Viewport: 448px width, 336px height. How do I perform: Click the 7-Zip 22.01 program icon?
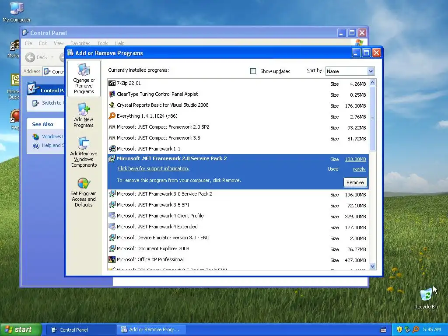point(112,83)
